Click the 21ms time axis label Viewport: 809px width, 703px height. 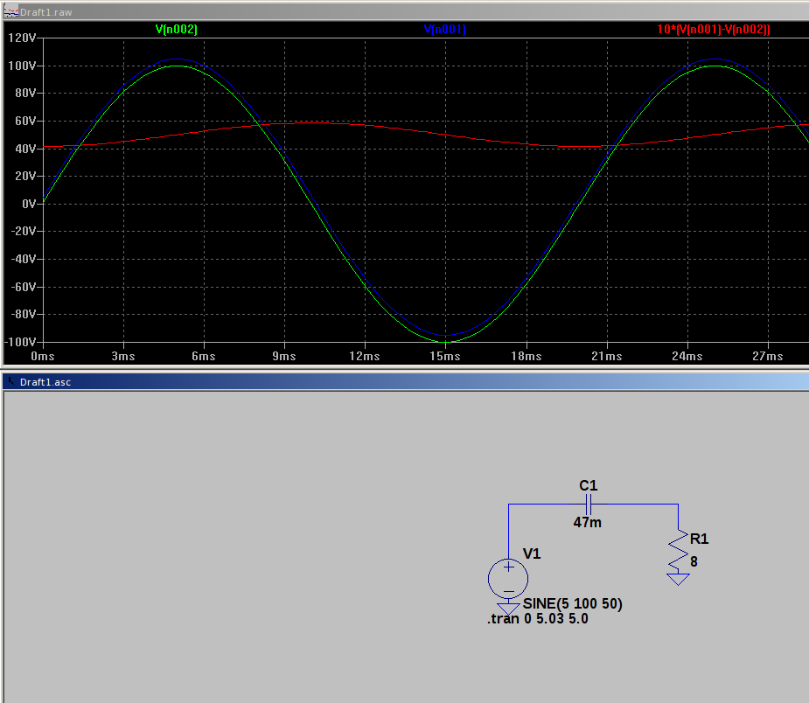click(607, 357)
